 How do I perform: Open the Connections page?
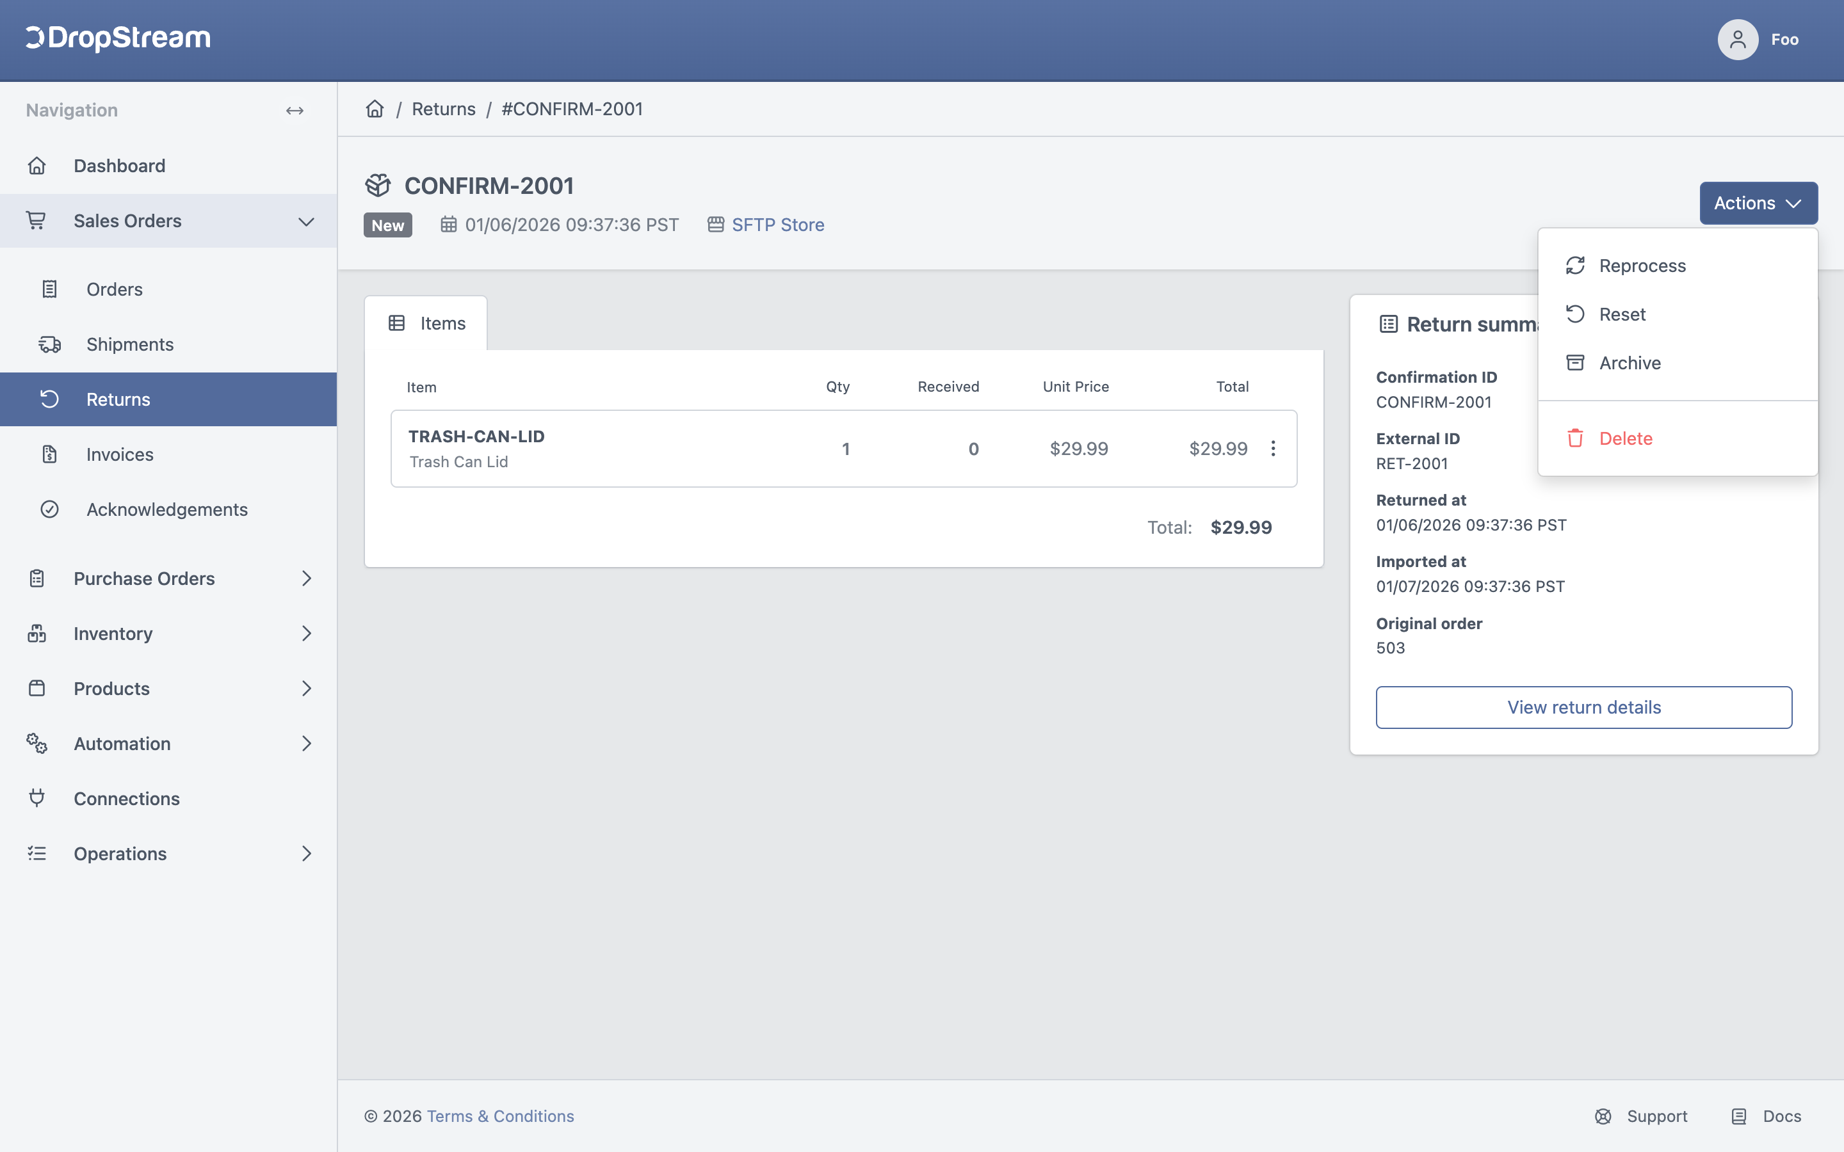pos(168,799)
